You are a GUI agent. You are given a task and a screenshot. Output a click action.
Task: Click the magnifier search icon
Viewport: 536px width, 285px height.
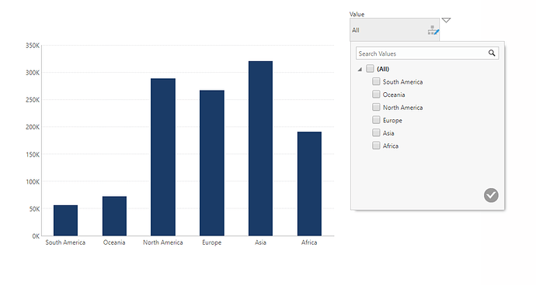(492, 53)
